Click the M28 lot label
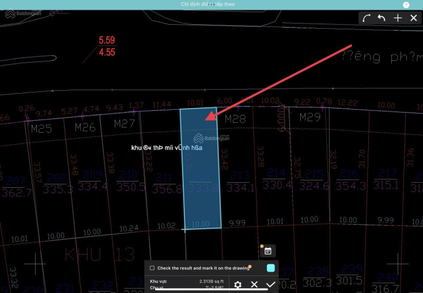 (x=235, y=119)
